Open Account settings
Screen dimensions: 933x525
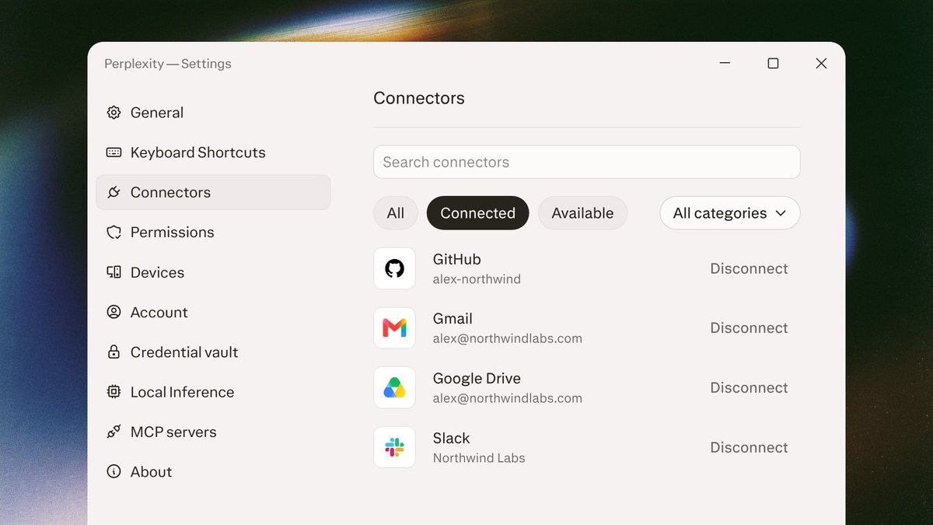tap(213, 312)
